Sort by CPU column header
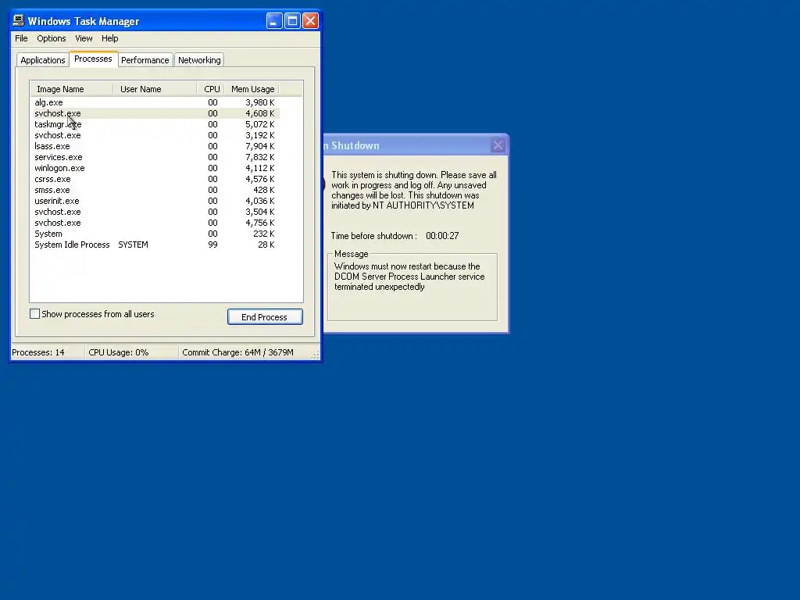The width and height of the screenshot is (800, 600). tap(211, 89)
